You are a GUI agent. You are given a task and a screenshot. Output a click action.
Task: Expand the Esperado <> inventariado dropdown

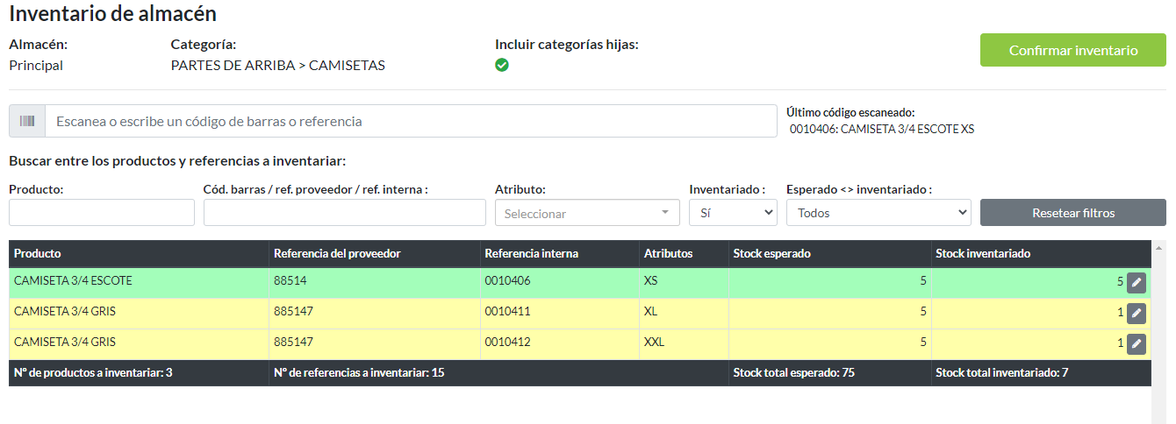[878, 213]
